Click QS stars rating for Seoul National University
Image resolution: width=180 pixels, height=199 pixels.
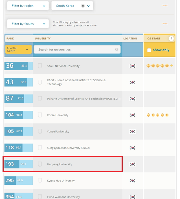tap(160, 66)
